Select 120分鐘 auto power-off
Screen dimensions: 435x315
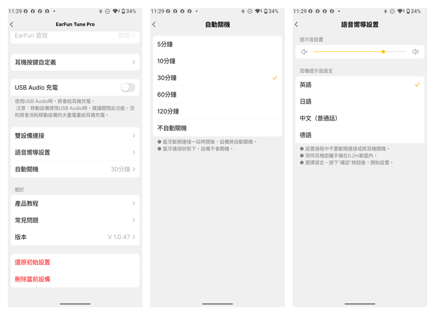point(217,111)
